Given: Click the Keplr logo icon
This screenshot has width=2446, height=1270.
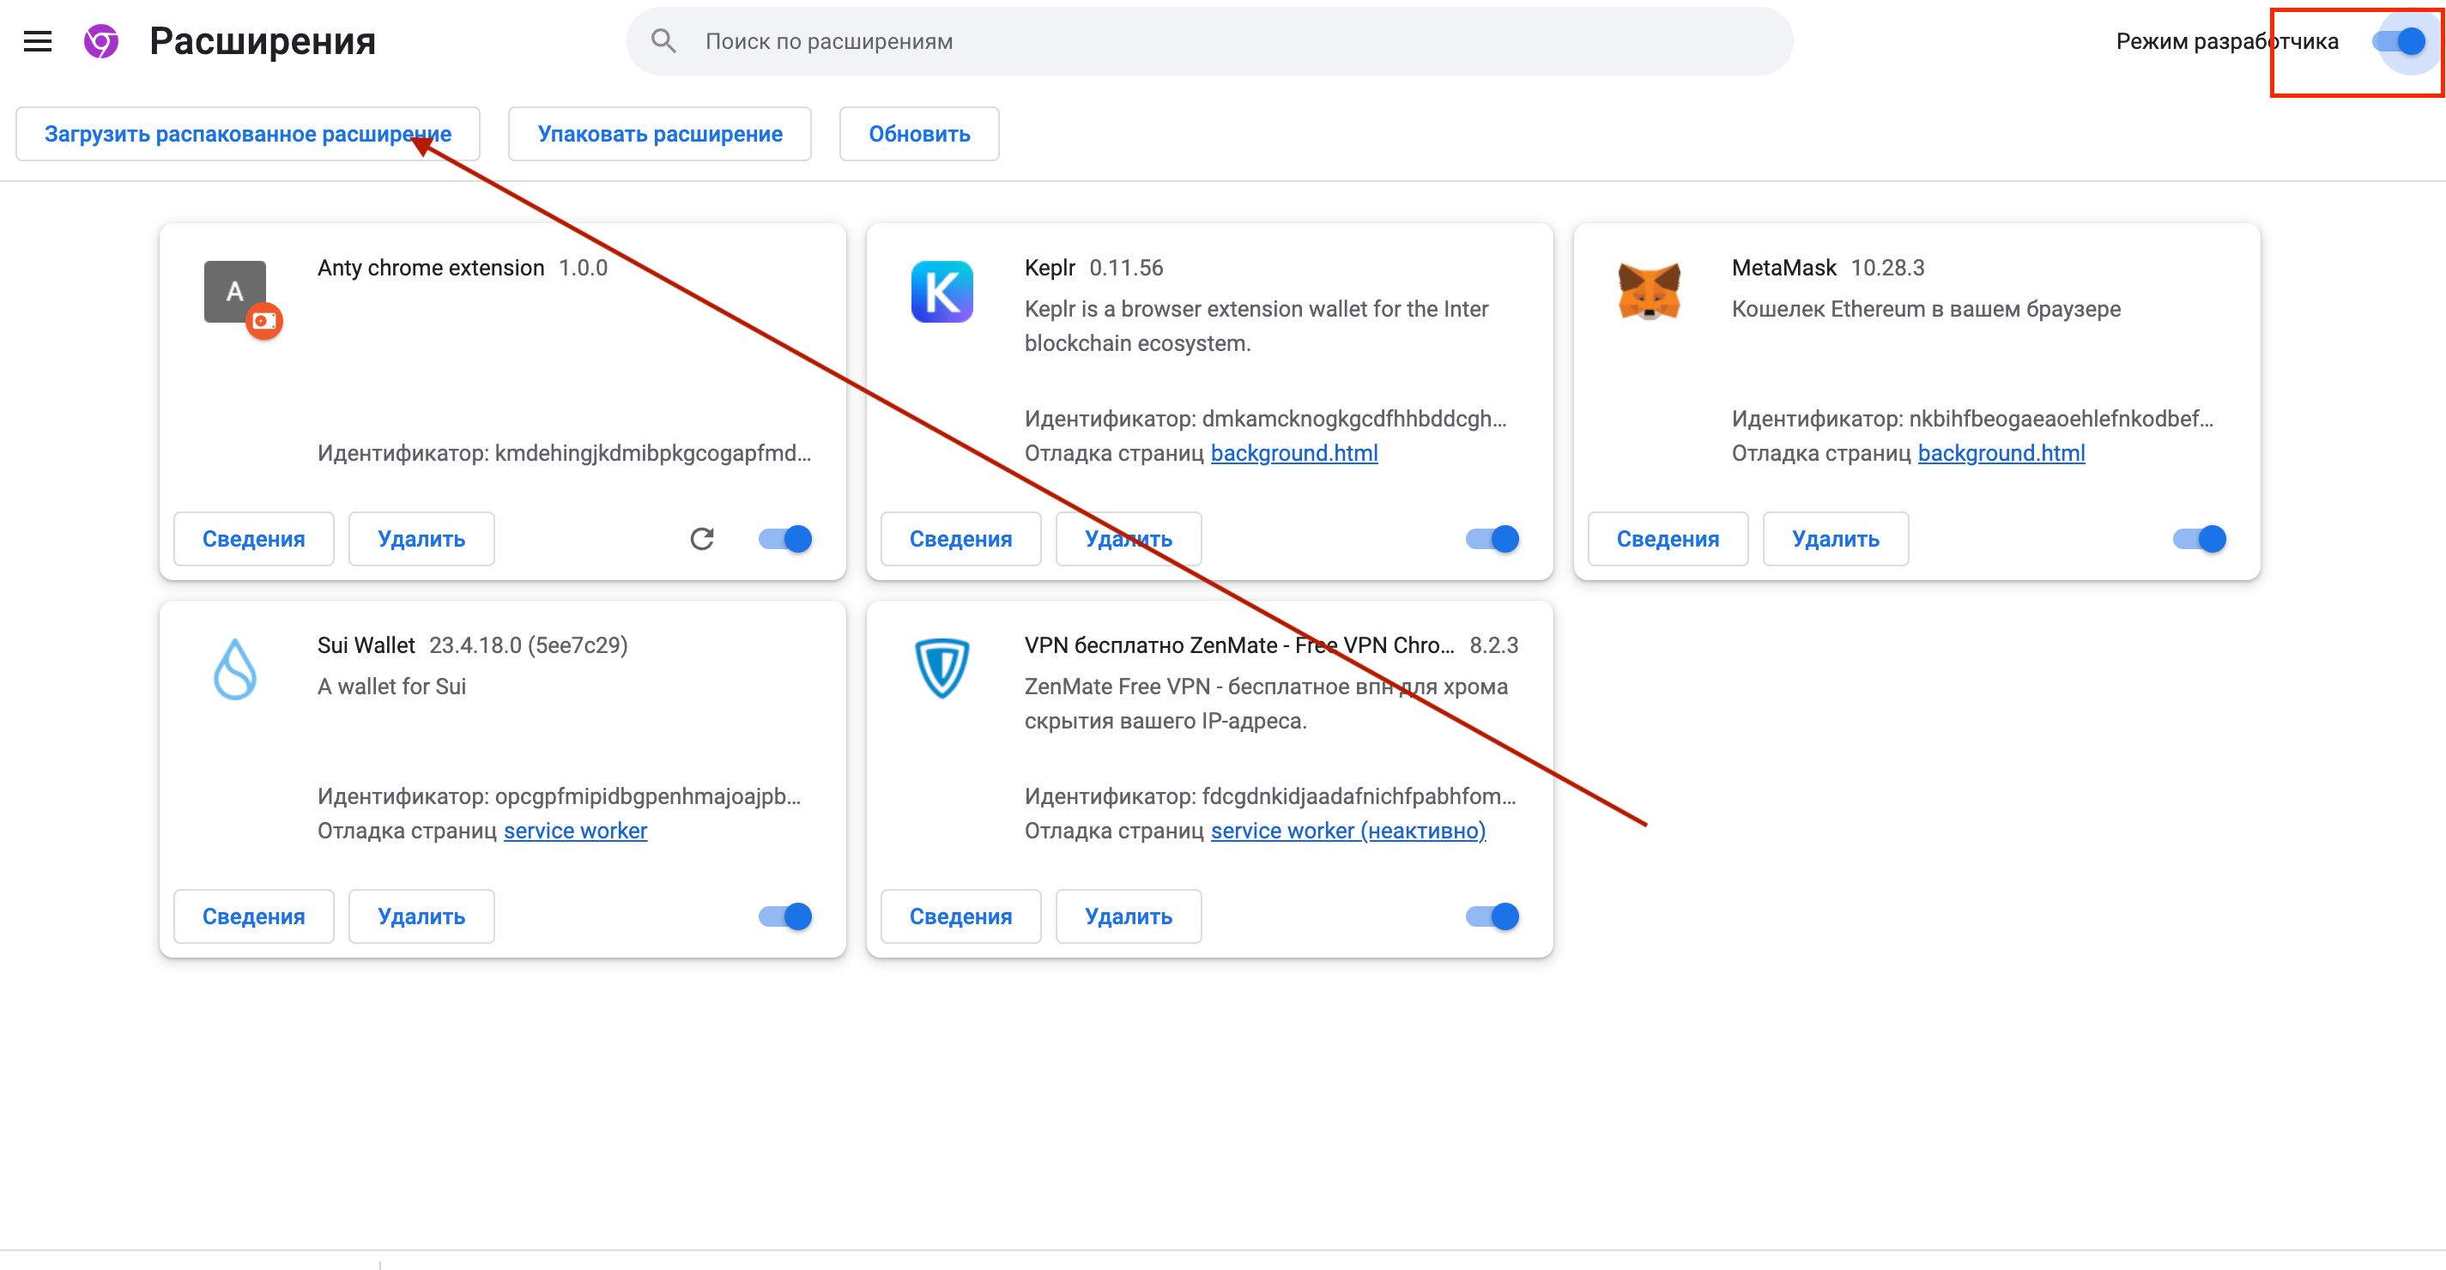Looking at the screenshot, I should coord(942,293).
